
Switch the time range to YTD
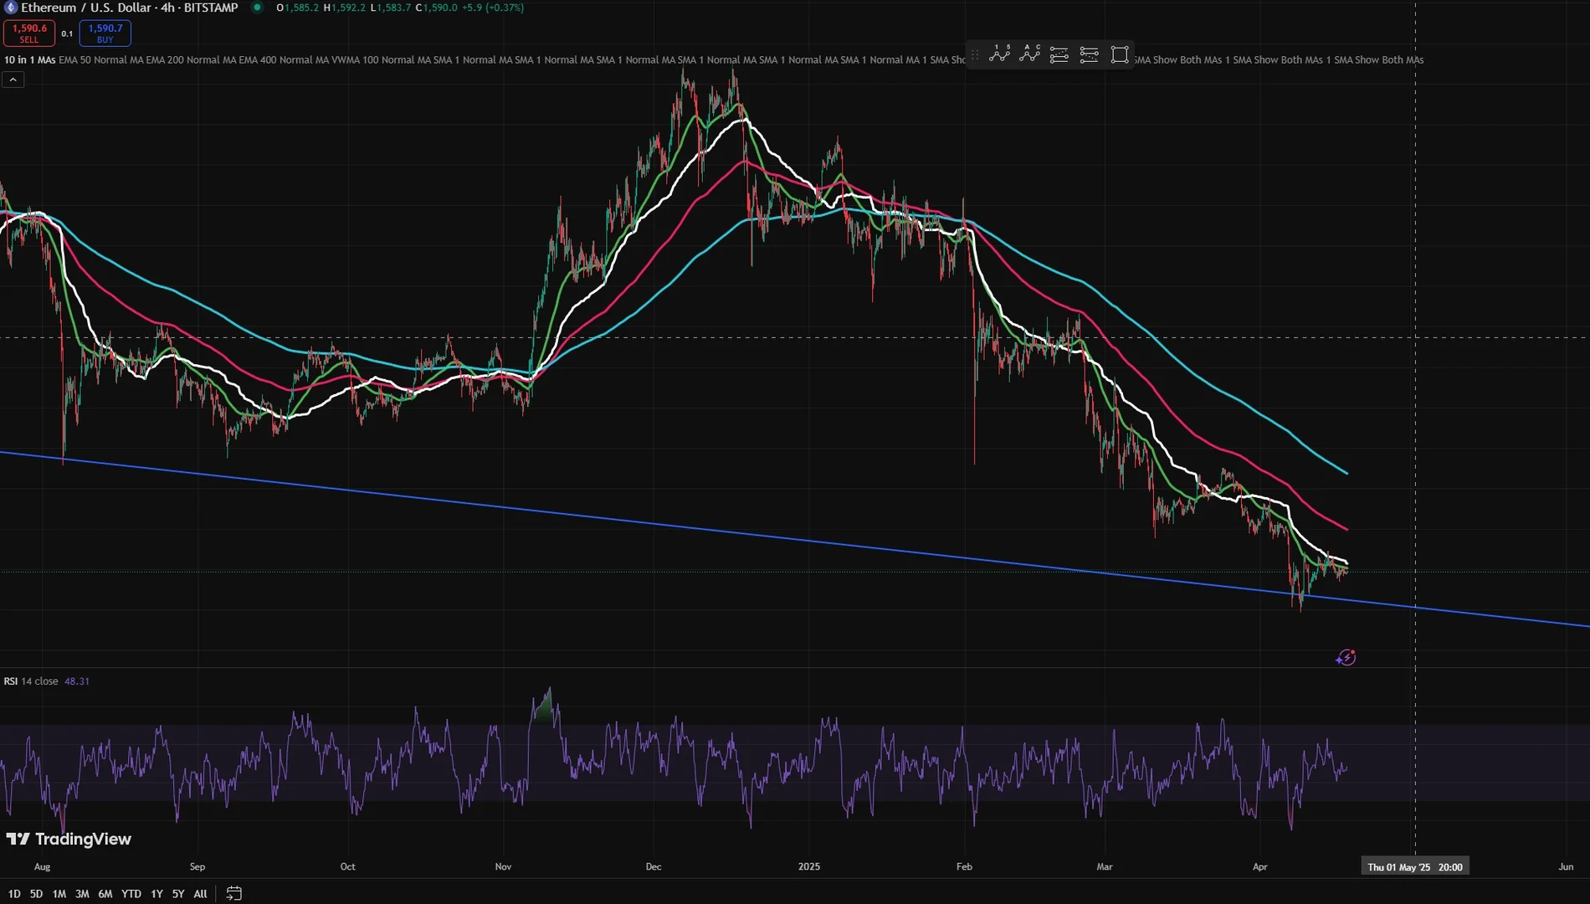point(131,893)
